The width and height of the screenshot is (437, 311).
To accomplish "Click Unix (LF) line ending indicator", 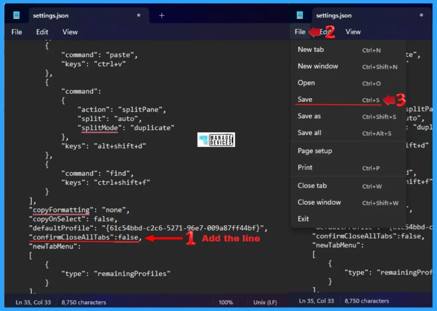I will pyautogui.click(x=265, y=302).
